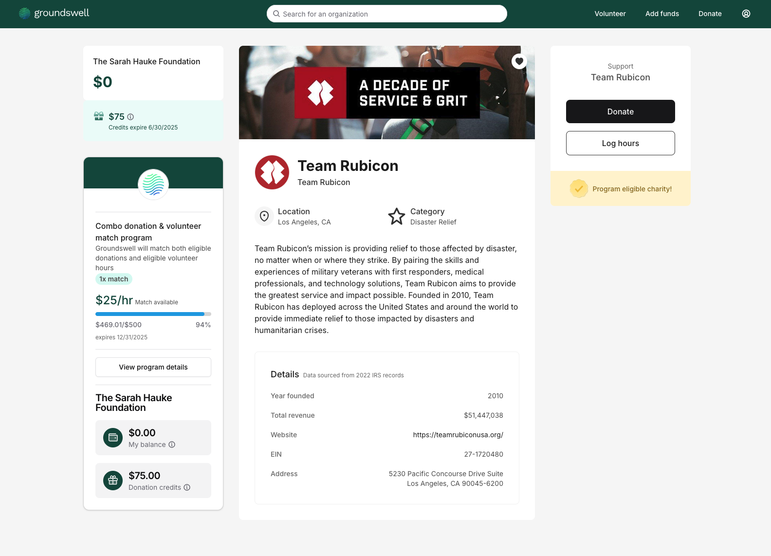Open the user account profile icon
Image resolution: width=771 pixels, height=556 pixels.
click(x=746, y=14)
